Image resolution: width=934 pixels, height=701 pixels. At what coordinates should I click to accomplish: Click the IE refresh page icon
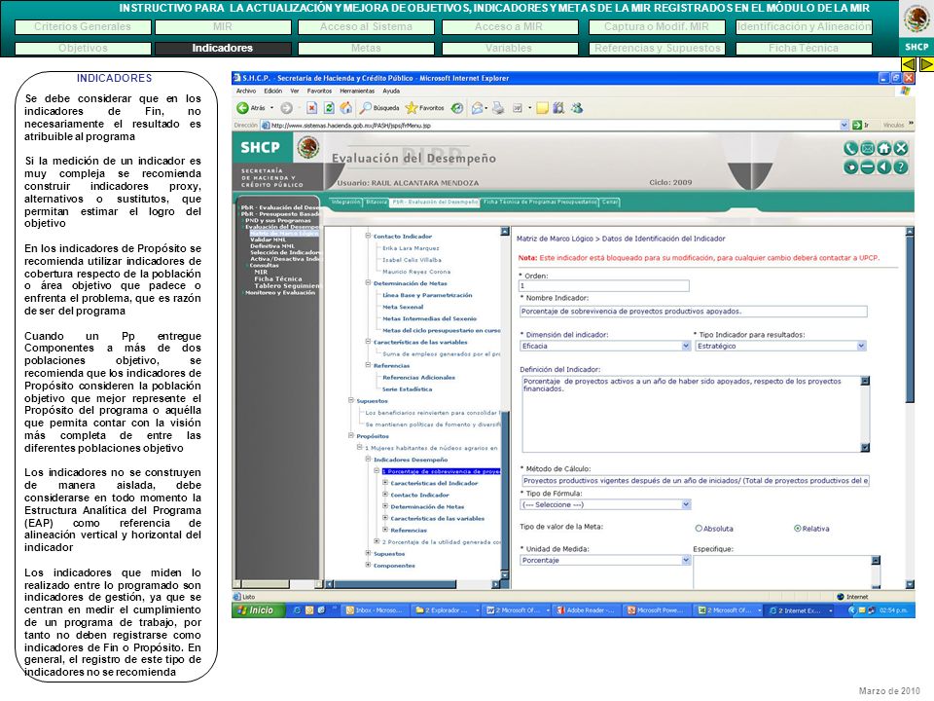[x=329, y=108]
